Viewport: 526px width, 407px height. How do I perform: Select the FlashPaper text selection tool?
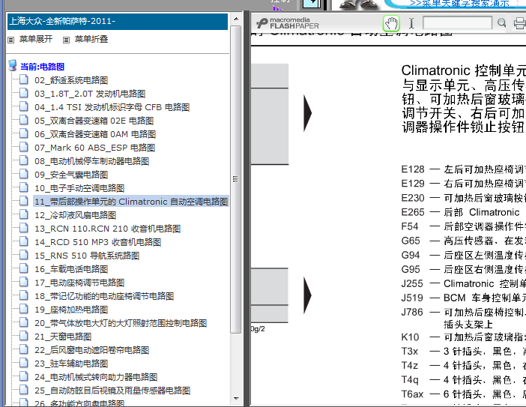[x=411, y=23]
